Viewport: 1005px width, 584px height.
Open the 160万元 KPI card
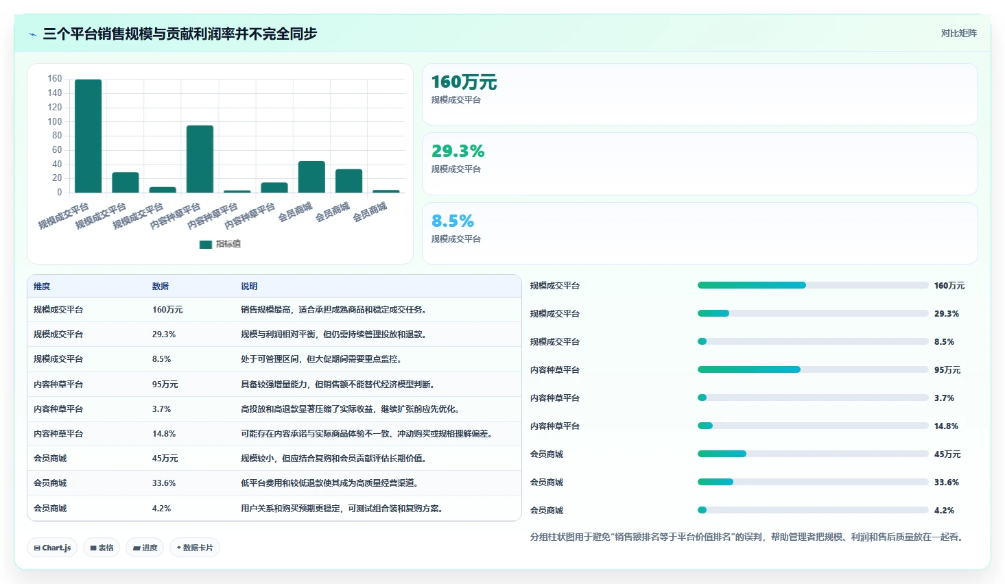click(x=700, y=95)
